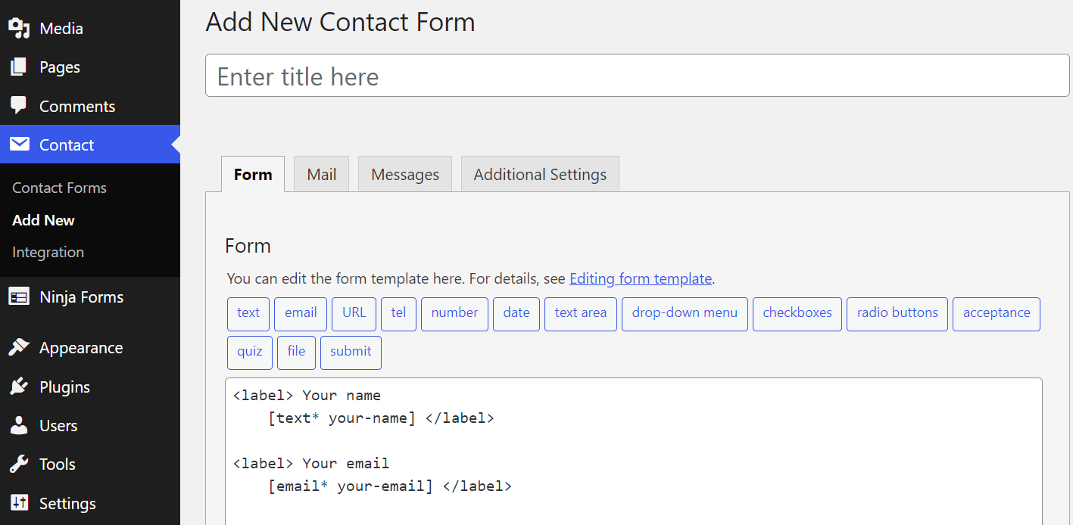Click the Comments speech bubble icon
The height and width of the screenshot is (525, 1073).
(x=19, y=106)
